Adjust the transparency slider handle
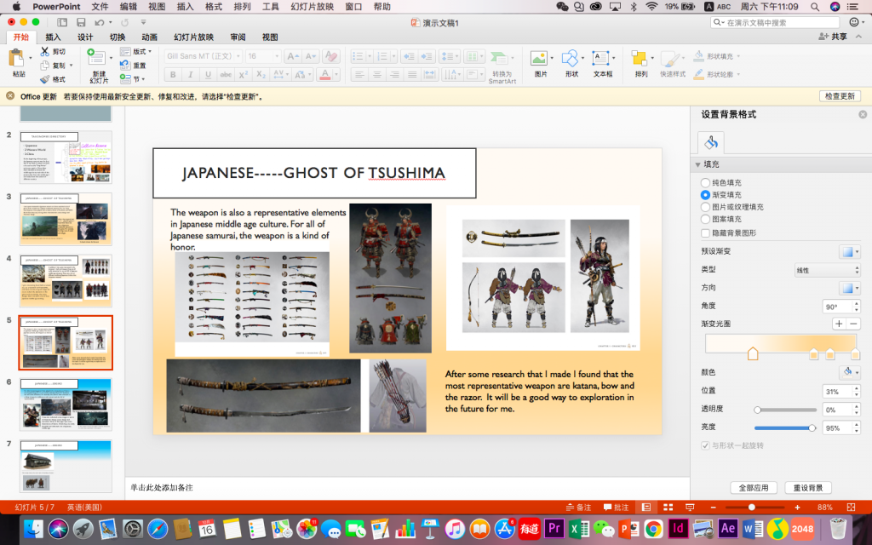Viewport: 872px width, 545px height. [757, 410]
